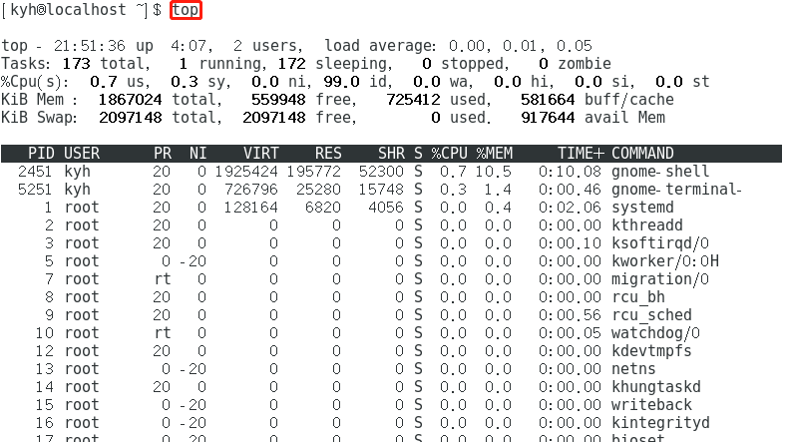
Task: Click the 128164 VIRT value of systemd
Action: click(251, 208)
